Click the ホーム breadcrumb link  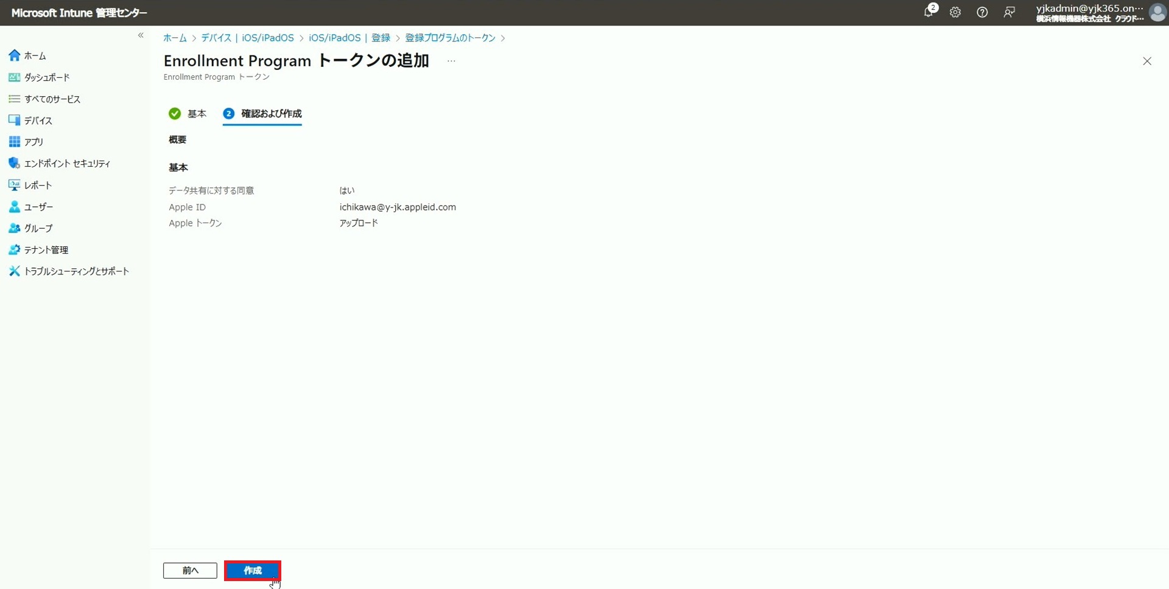(175, 38)
